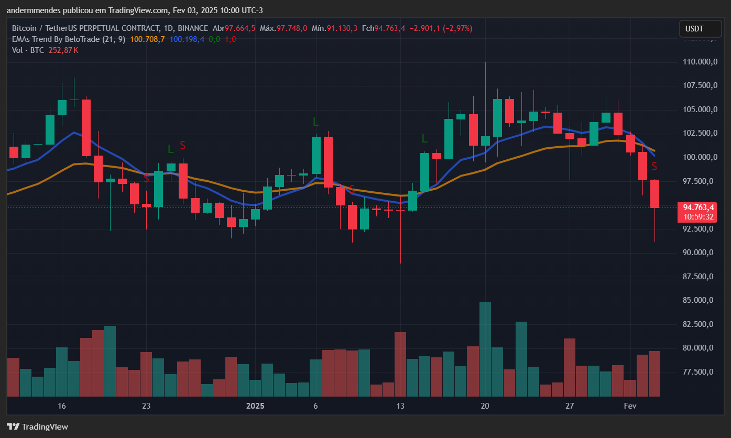Click the high price Máx. 97.748,0

(x=283, y=28)
